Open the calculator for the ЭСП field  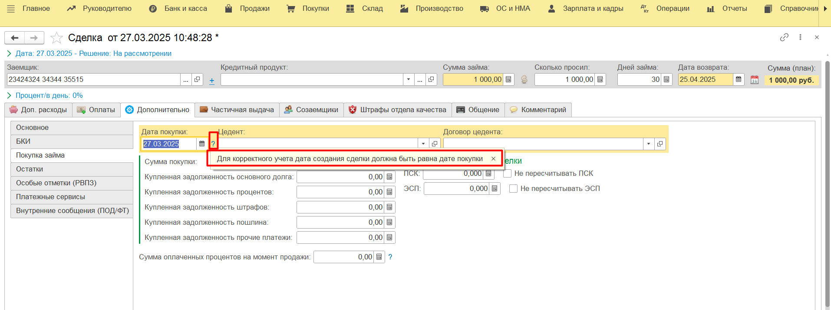coord(495,188)
